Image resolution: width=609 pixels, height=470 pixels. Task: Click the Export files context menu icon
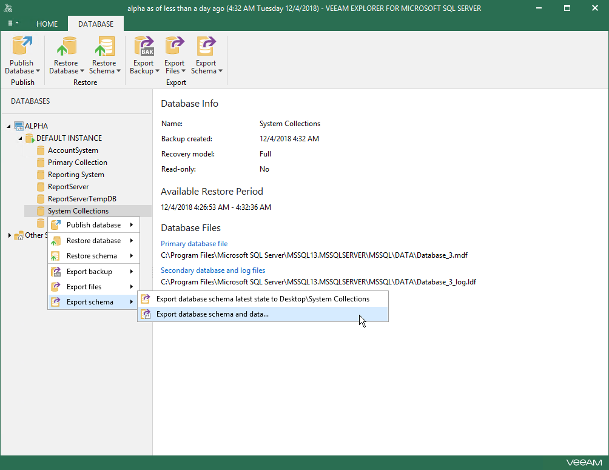click(56, 287)
